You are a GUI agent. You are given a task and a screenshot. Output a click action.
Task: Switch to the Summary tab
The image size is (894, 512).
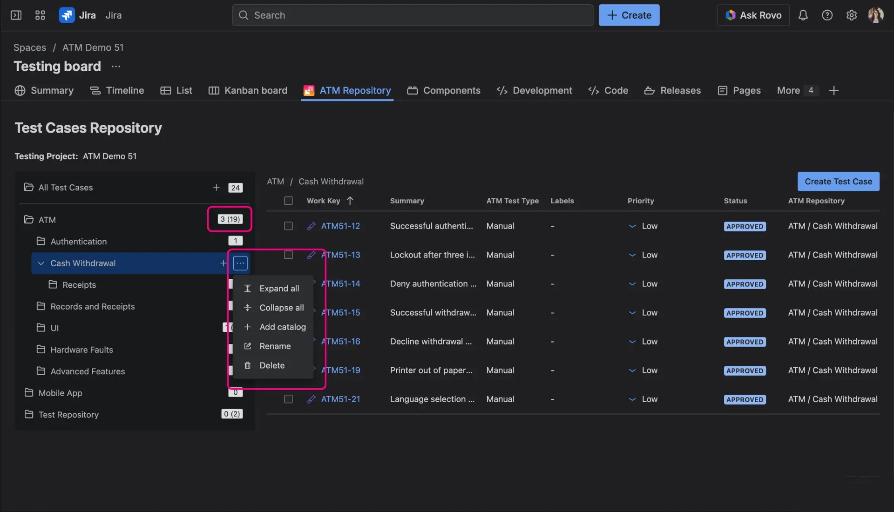(44, 91)
